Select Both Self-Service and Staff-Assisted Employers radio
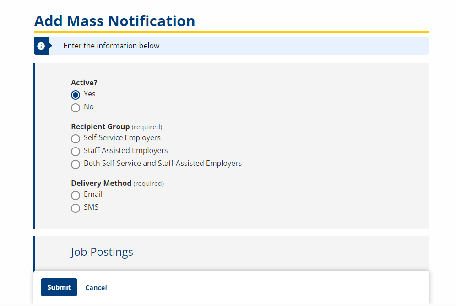 pyautogui.click(x=76, y=164)
